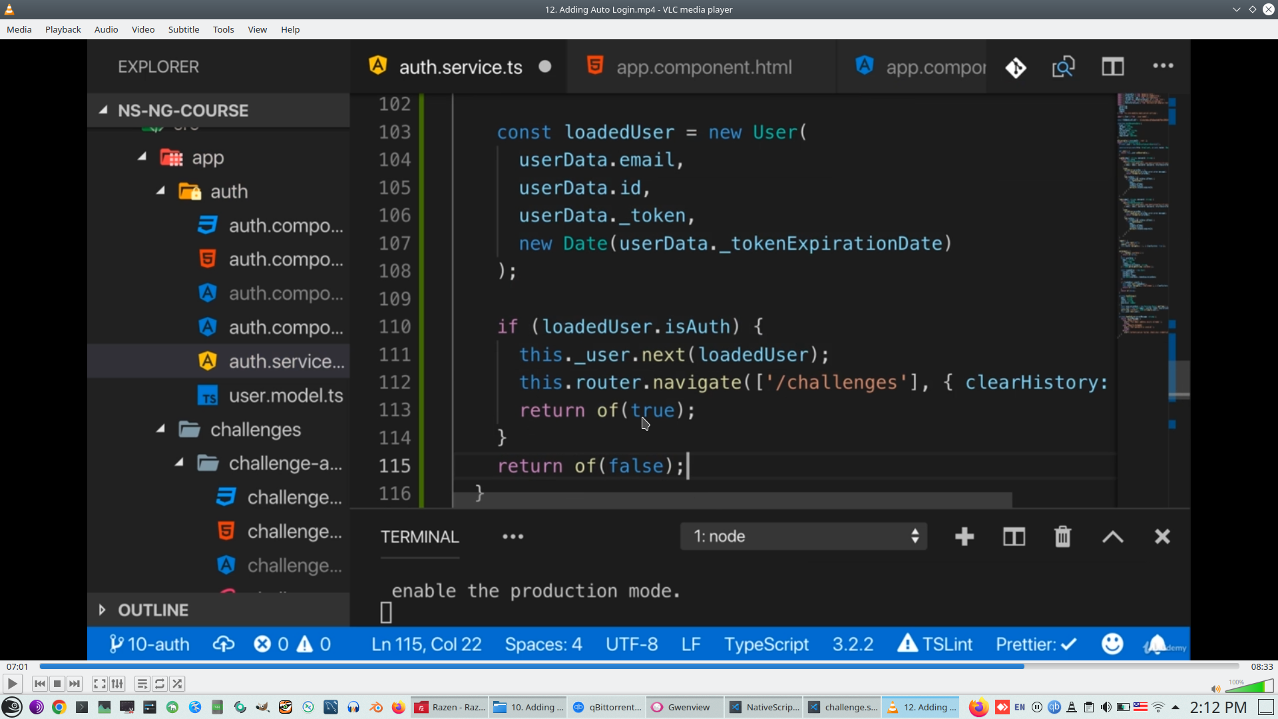Seek in the playback progress bar
Viewport: 1278px width, 719px height.
click(x=639, y=666)
